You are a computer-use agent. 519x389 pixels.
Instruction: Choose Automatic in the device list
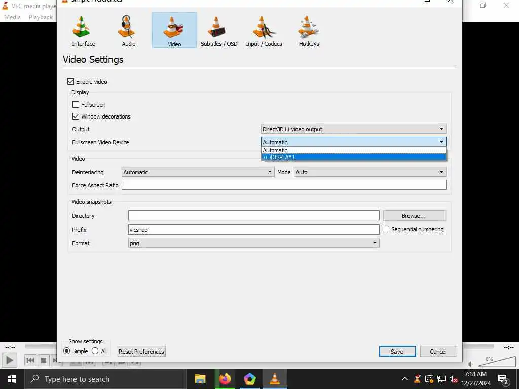pyautogui.click(x=353, y=150)
